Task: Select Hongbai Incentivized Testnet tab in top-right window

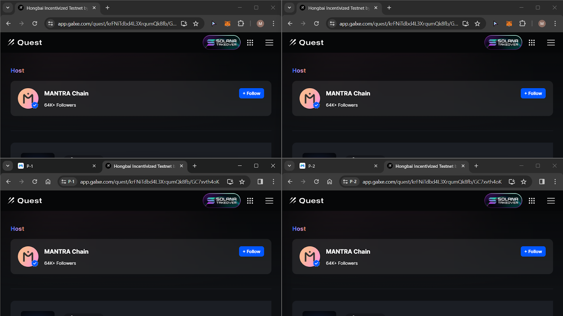Action: click(x=339, y=8)
